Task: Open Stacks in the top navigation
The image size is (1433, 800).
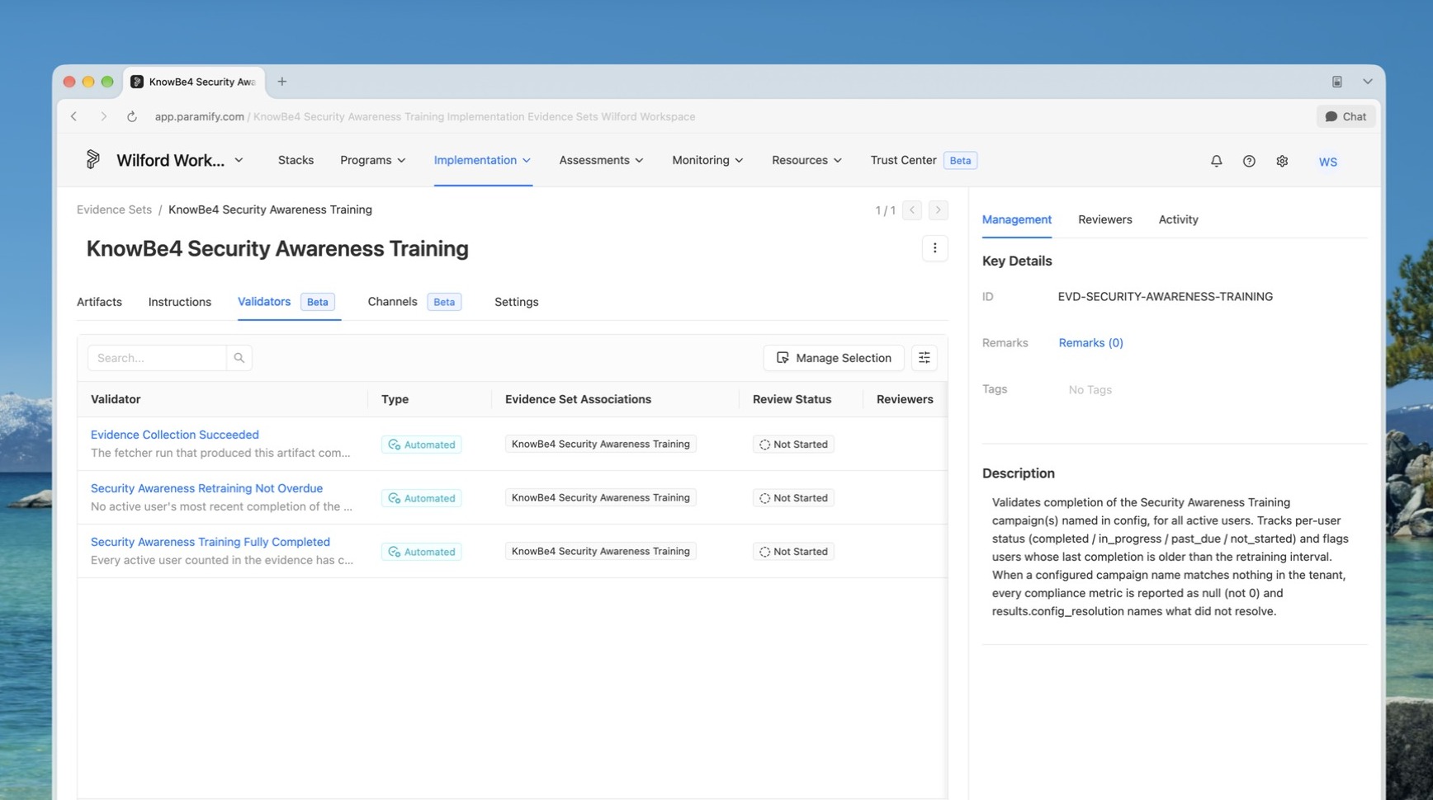Action: pos(296,160)
